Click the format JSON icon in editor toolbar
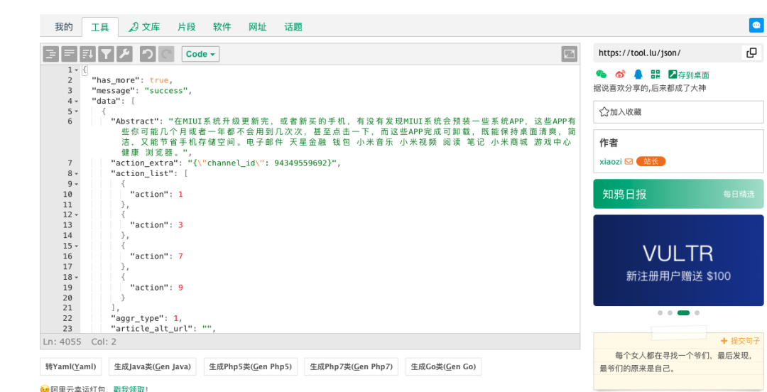This screenshot has height=392, width=767. (51, 54)
